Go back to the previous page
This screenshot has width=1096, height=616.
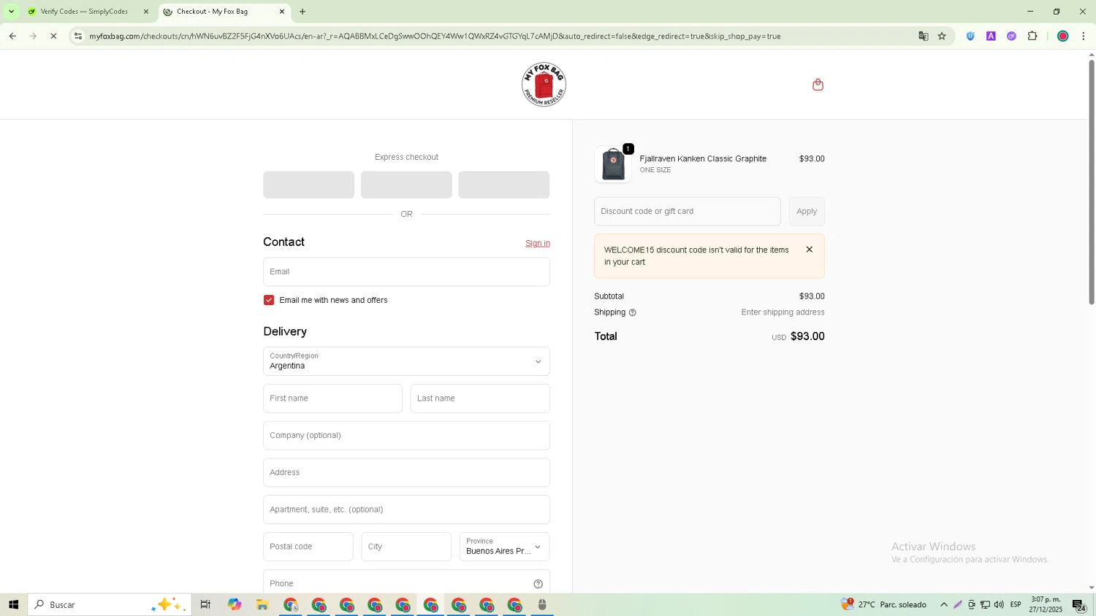[x=12, y=36]
